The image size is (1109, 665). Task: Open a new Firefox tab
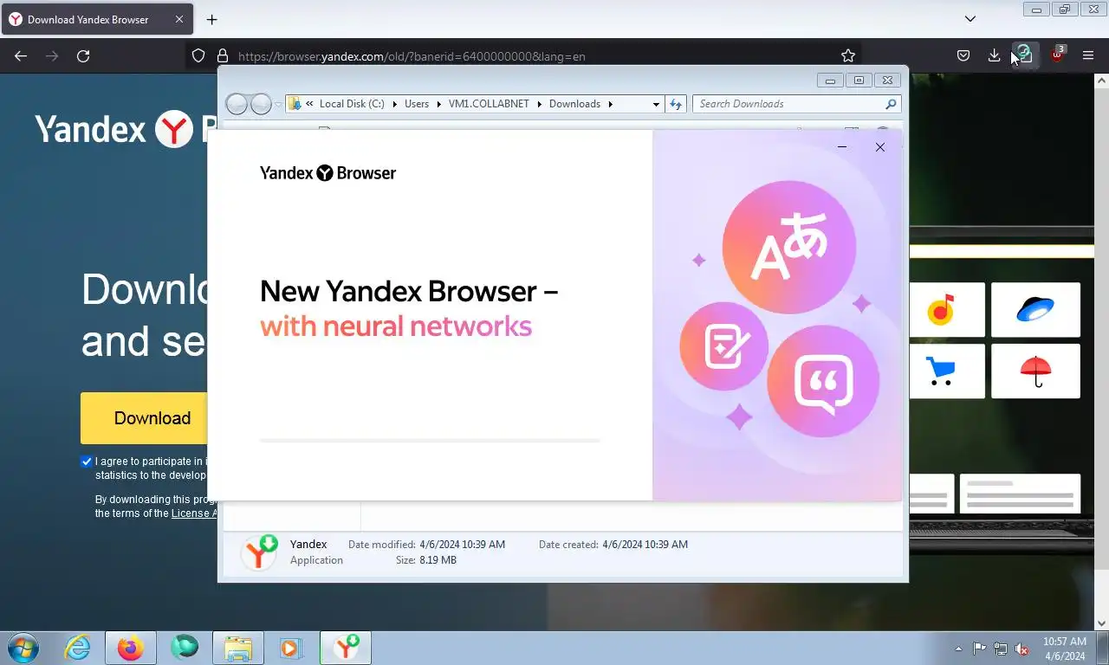(x=211, y=19)
